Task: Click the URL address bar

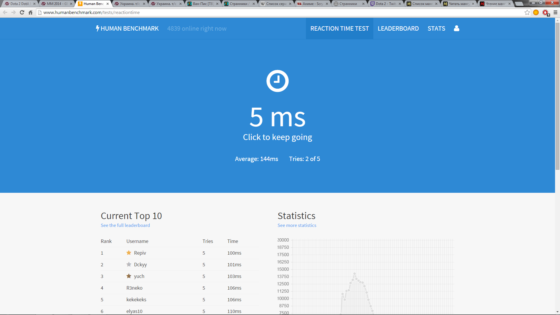Action: point(262,12)
